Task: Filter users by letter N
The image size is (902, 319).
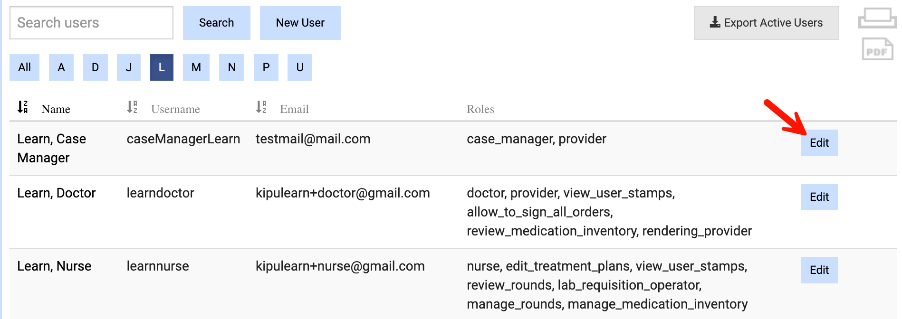Action: tap(231, 67)
